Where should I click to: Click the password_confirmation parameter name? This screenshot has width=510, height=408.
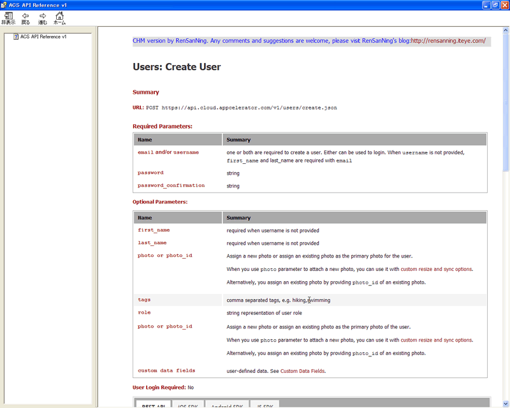pos(171,186)
